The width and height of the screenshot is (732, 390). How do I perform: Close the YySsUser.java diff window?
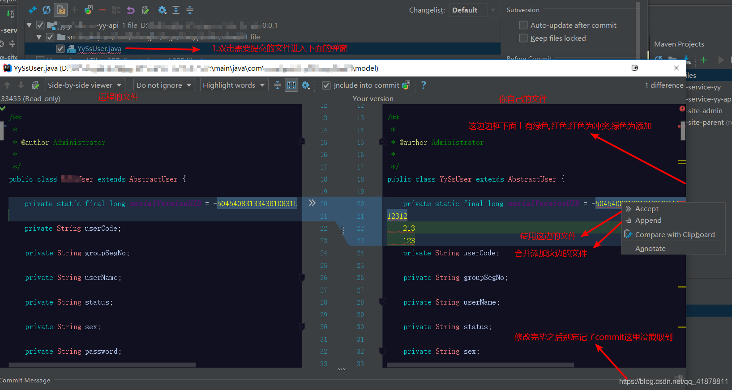pyautogui.click(x=676, y=68)
